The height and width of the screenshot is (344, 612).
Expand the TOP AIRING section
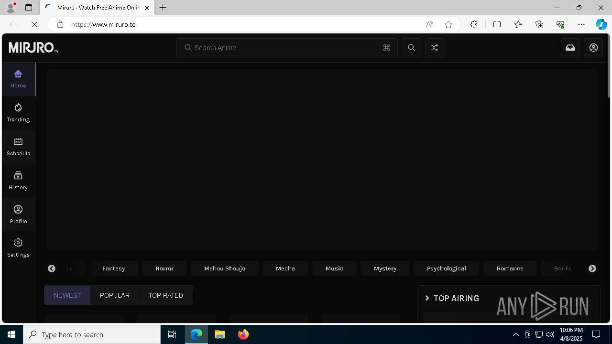click(452, 298)
